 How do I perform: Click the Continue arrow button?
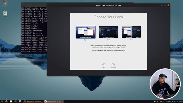[x=113, y=65]
